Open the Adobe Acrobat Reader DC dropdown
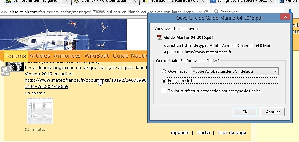 click(x=234, y=71)
